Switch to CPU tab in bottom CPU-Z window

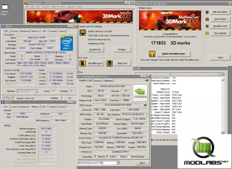(6, 107)
